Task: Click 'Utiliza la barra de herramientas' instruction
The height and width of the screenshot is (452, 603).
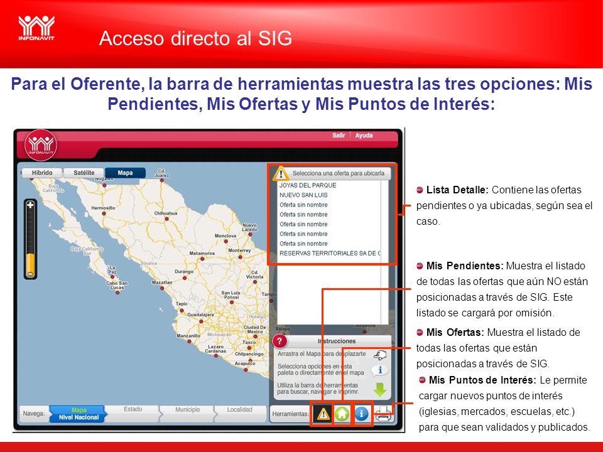Action: click(x=318, y=388)
